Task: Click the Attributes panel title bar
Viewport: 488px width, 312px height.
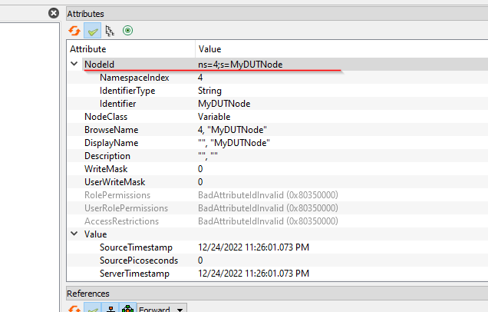Action: tap(277, 14)
